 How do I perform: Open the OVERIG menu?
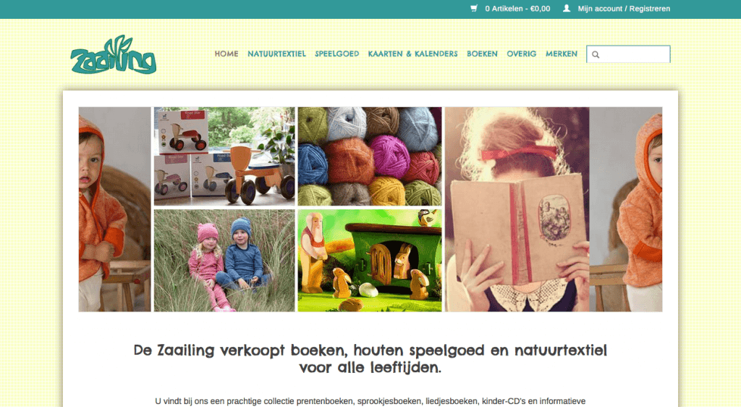click(x=521, y=54)
